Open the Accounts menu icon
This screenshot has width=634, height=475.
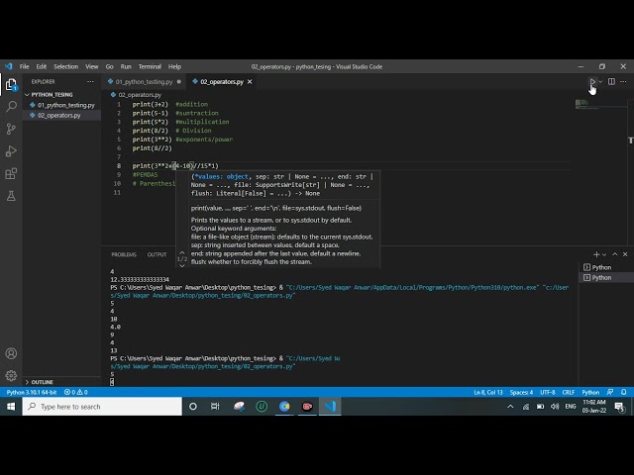[11, 353]
